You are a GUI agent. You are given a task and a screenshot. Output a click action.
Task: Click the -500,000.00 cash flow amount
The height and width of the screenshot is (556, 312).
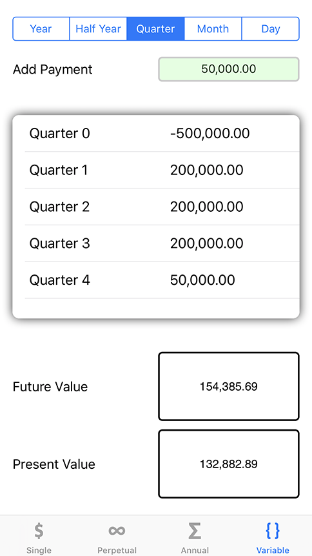coord(210,134)
